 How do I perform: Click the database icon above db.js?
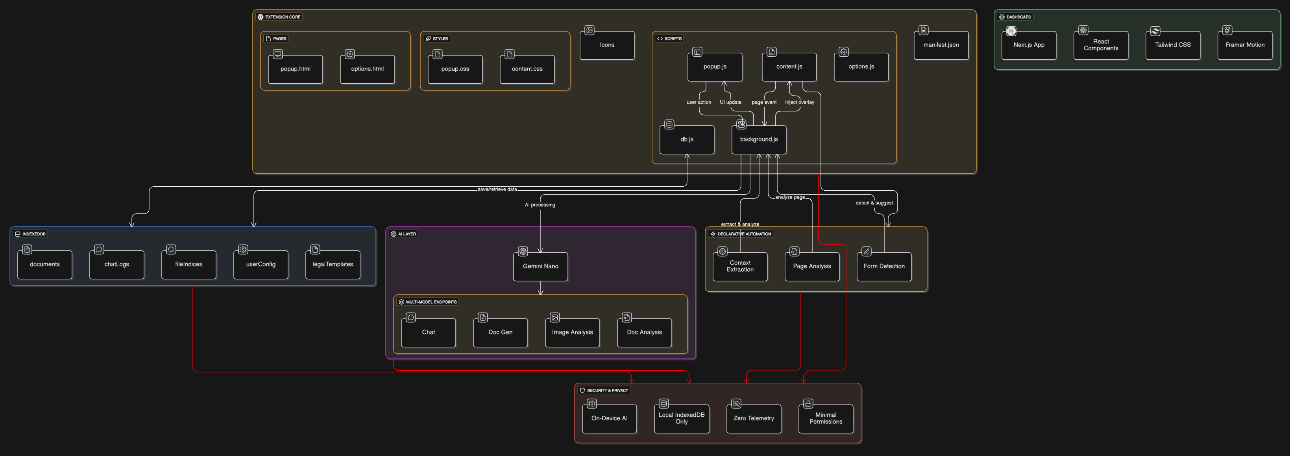click(669, 124)
